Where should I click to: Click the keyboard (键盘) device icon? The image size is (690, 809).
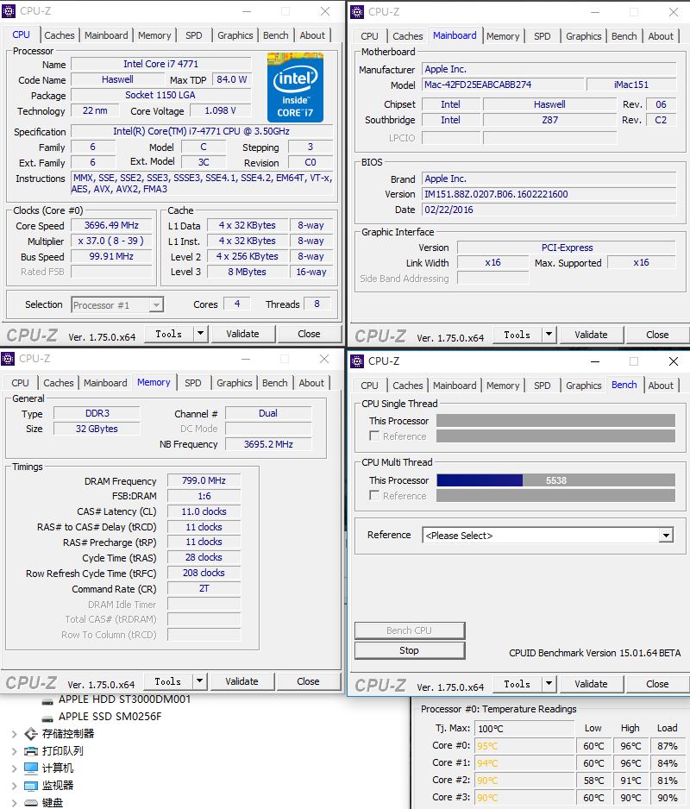click(x=31, y=803)
